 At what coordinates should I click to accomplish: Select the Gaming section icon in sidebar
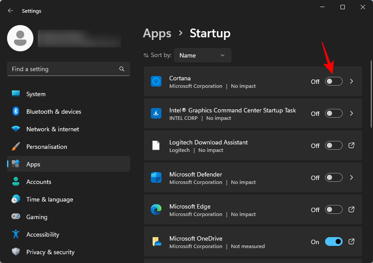coord(16,217)
